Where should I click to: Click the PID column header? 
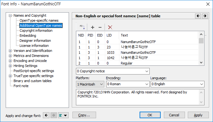90,35
